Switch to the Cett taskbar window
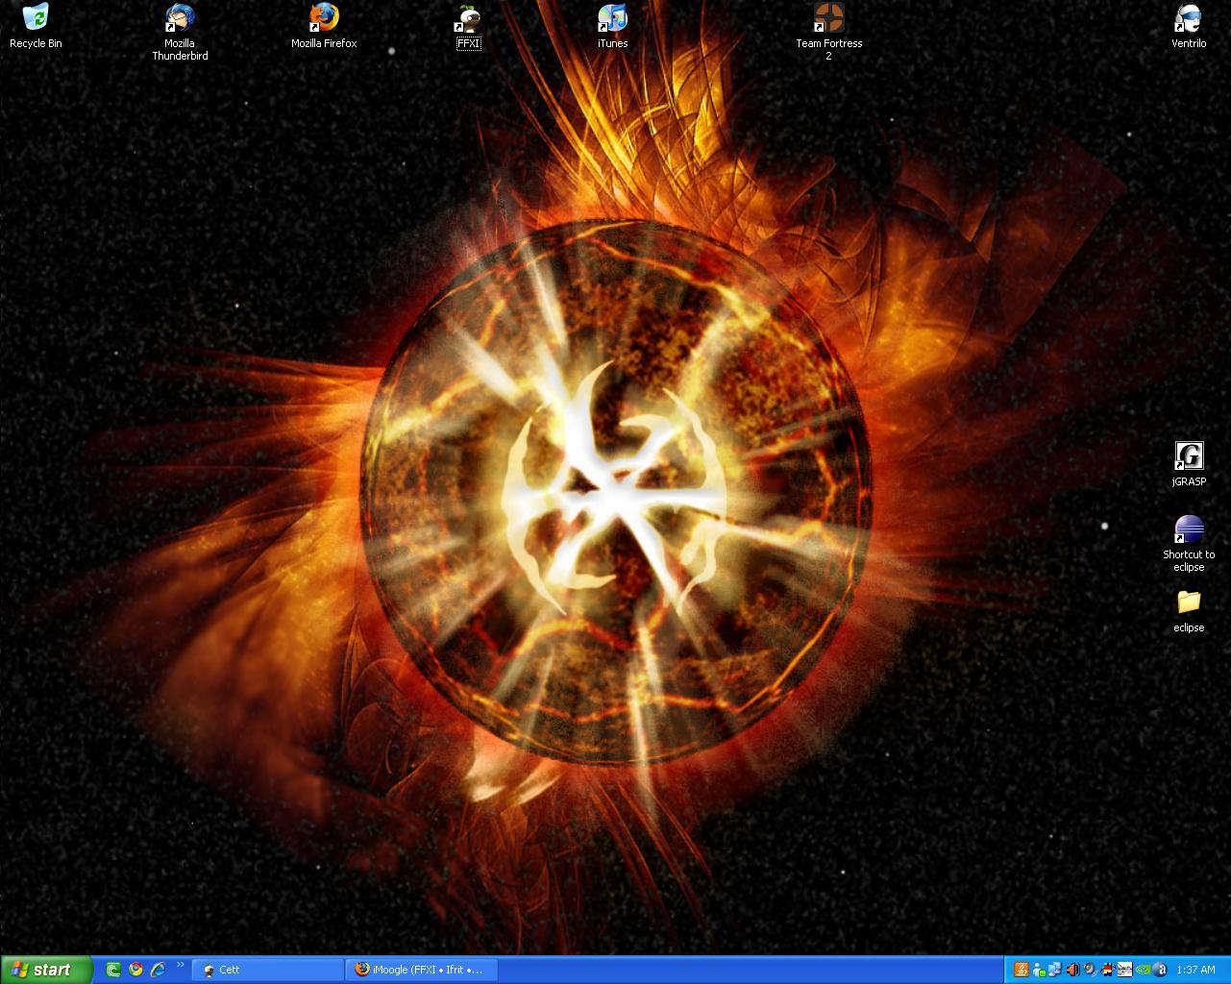Screen dimensions: 1231x984 pyautogui.click(x=267, y=970)
